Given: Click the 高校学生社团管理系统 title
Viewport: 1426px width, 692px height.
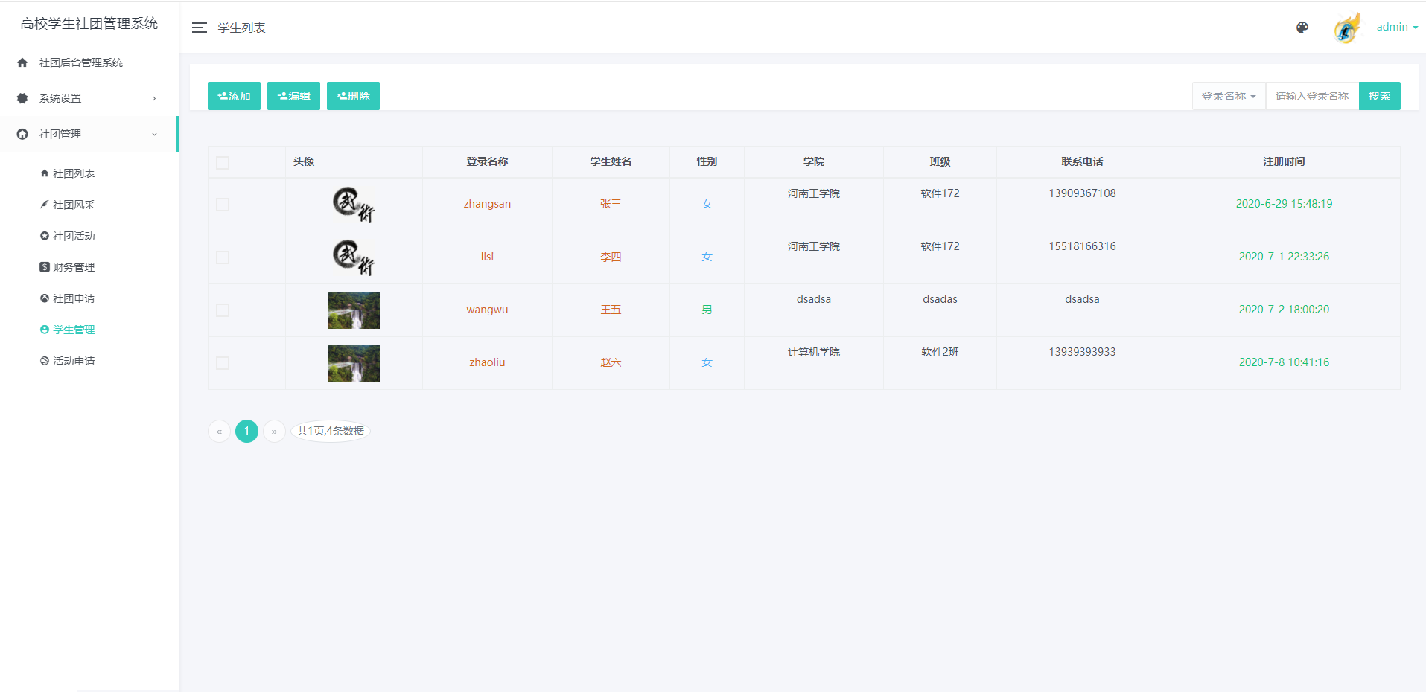Looking at the screenshot, I should click(89, 23).
